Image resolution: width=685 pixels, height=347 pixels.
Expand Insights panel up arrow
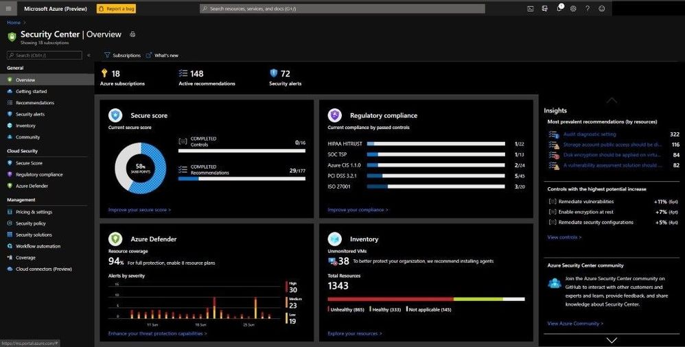coord(612,100)
